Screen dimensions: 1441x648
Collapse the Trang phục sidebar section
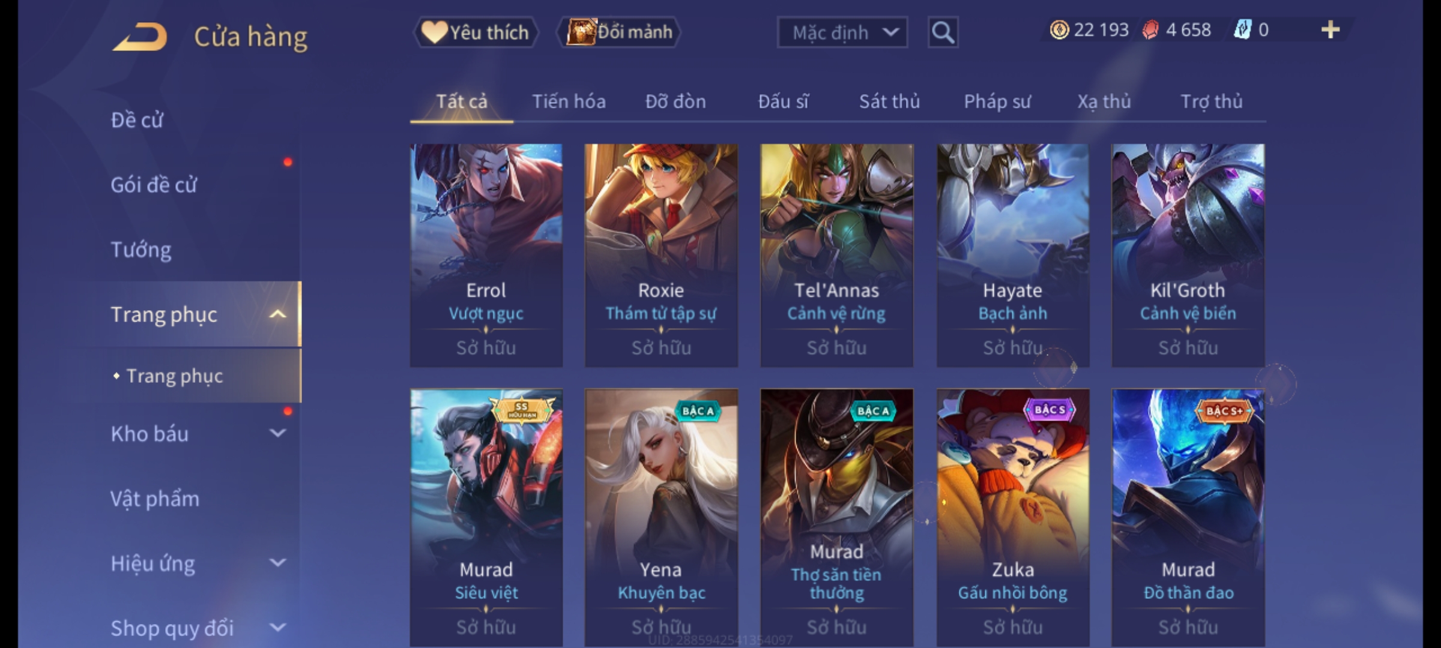click(277, 314)
